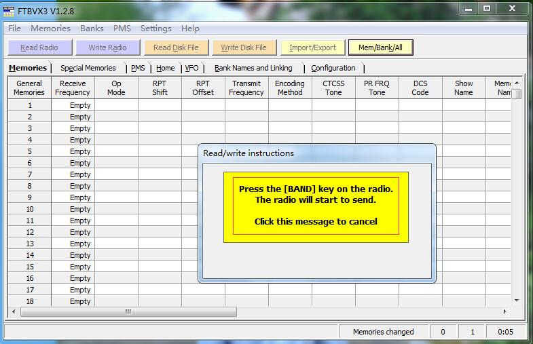Open the Settings menu
The width and height of the screenshot is (533, 344).
pos(155,28)
